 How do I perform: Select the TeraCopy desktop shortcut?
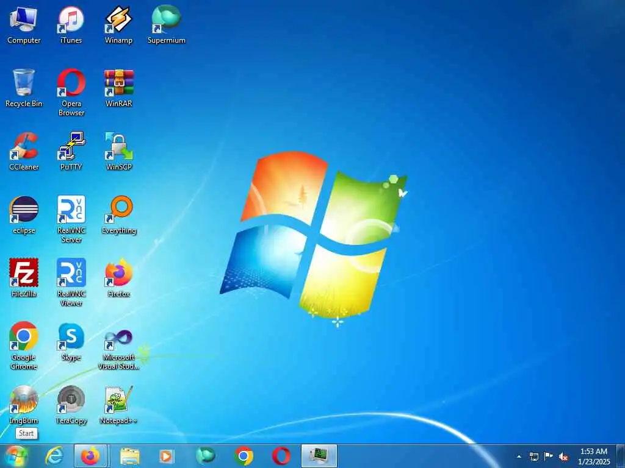coord(71,405)
